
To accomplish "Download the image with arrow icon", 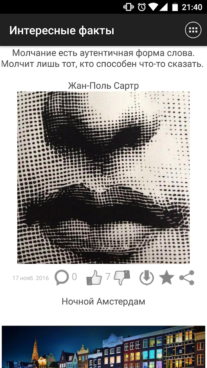I will [147, 277].
